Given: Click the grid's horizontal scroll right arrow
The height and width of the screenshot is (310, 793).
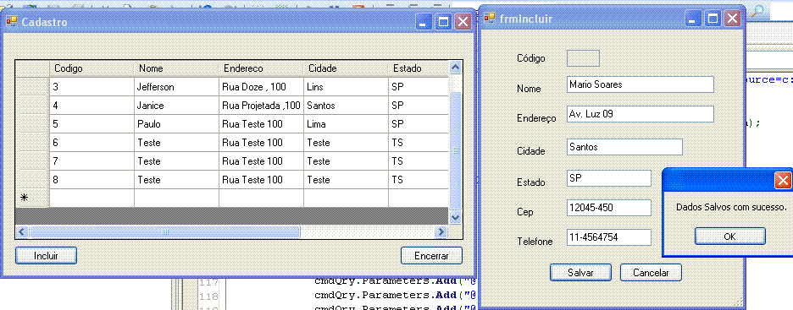Looking at the screenshot, I should [x=441, y=232].
